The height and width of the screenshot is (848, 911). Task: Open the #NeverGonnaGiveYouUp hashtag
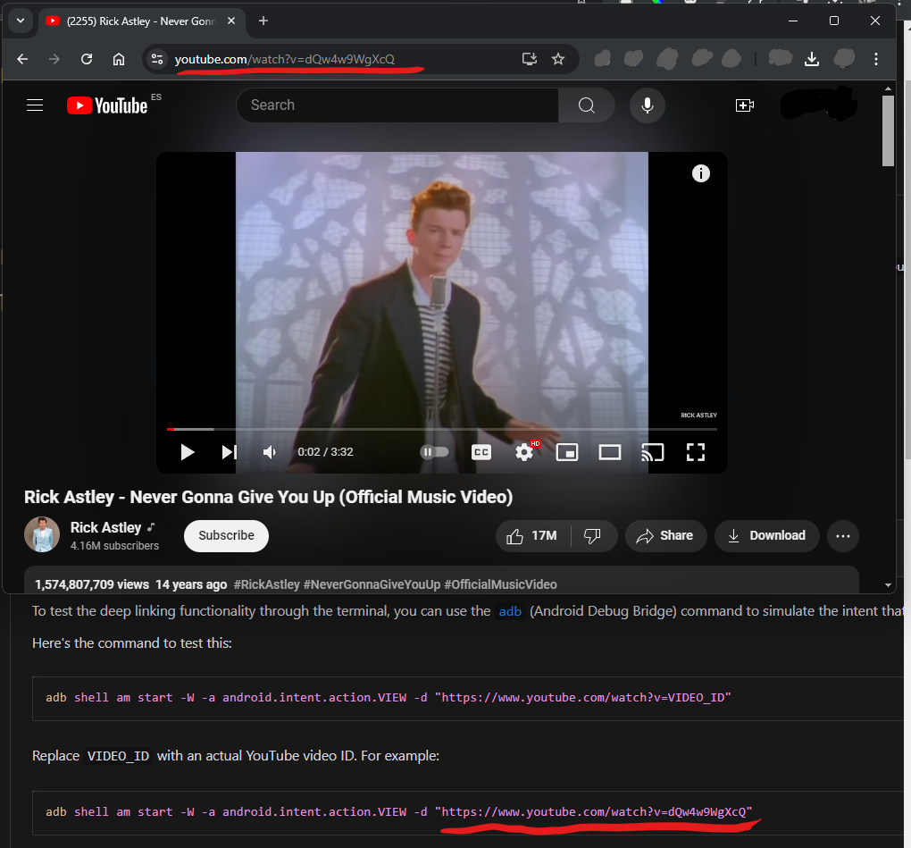[x=372, y=584]
